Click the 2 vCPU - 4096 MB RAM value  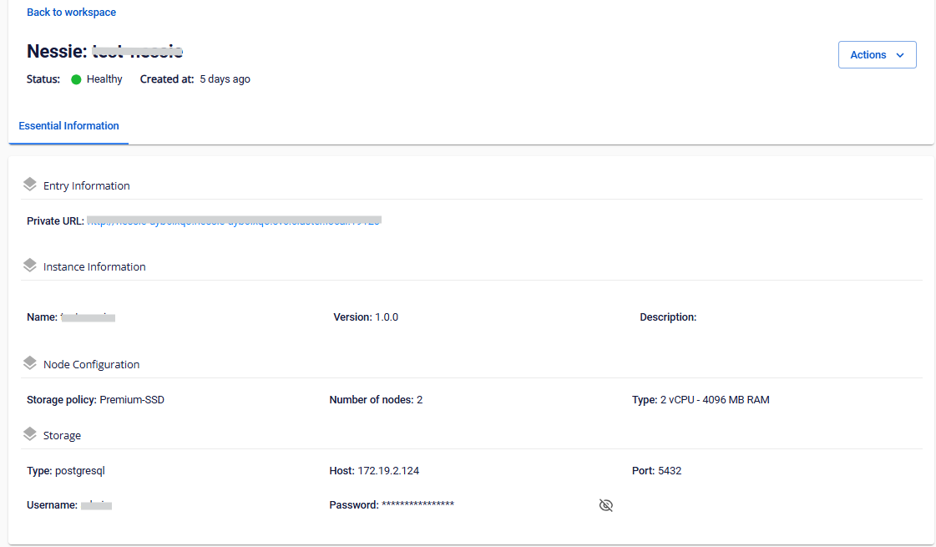pos(715,399)
